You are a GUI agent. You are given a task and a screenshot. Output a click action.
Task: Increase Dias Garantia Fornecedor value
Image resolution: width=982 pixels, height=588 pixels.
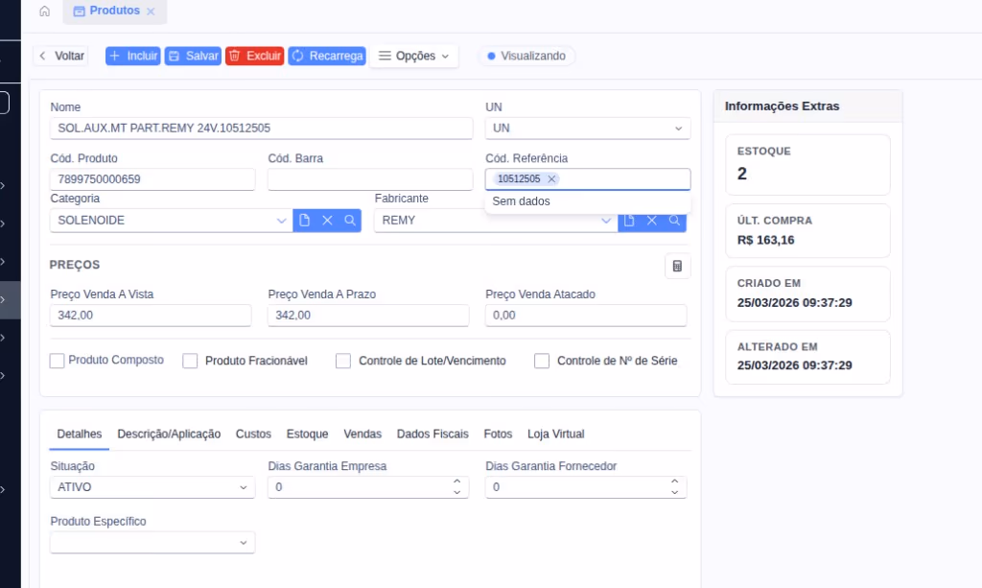tap(674, 482)
